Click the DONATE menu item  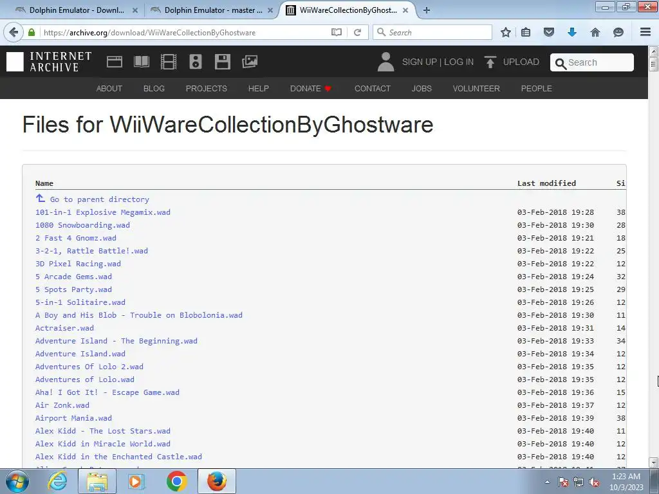pyautogui.click(x=311, y=88)
